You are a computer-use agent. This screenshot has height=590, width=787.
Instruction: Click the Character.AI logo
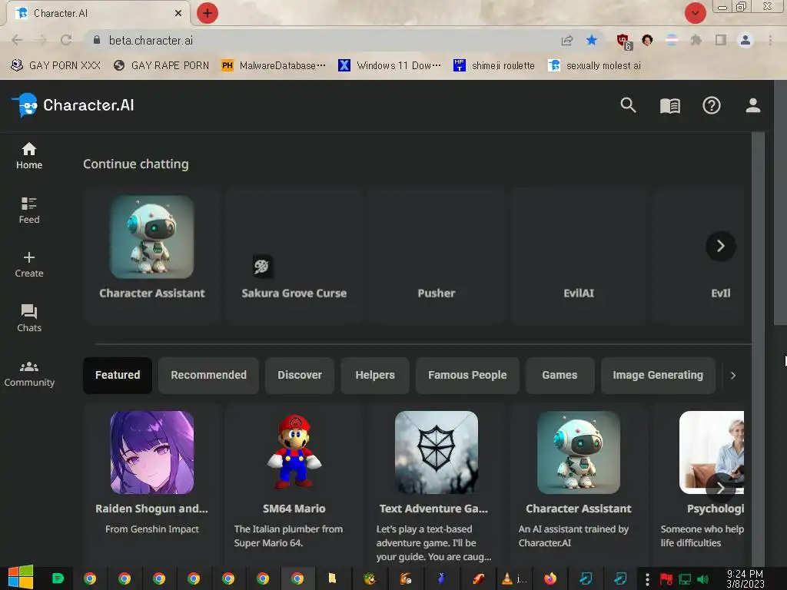pyautogui.click(x=73, y=105)
